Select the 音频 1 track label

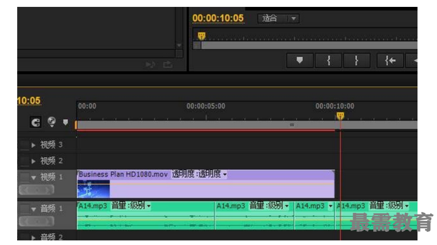coord(51,208)
